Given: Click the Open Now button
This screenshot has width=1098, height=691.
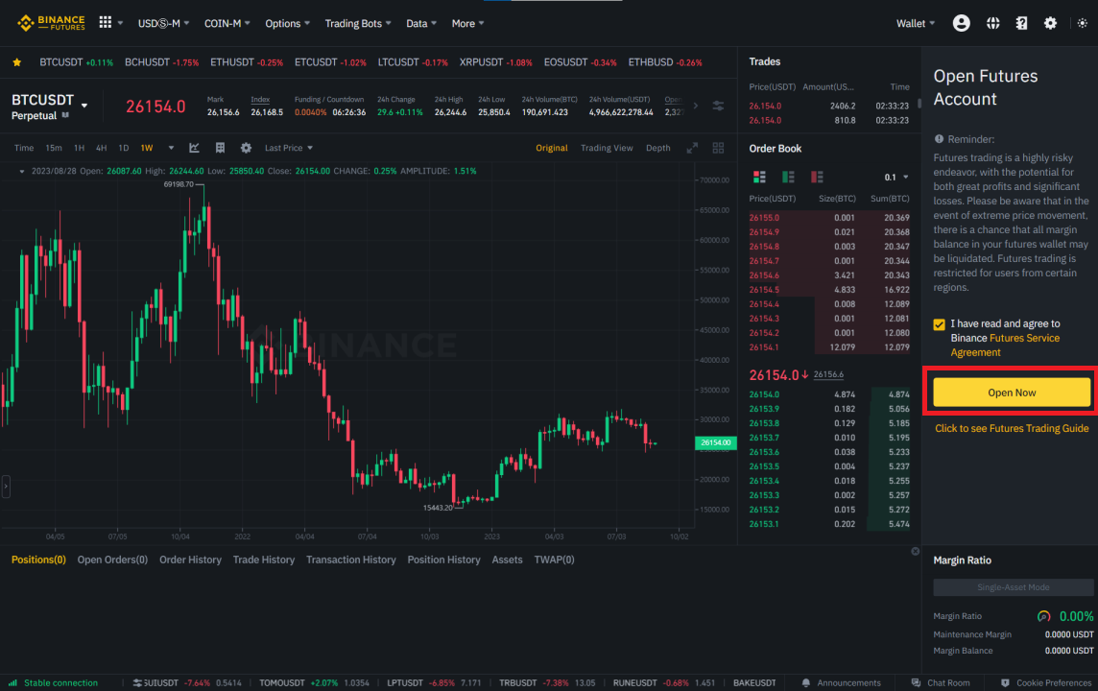Looking at the screenshot, I should click(1012, 393).
